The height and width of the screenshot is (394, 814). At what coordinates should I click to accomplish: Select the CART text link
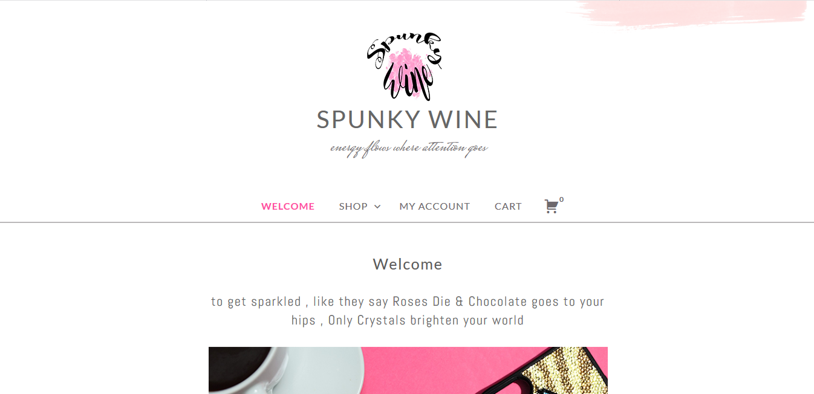click(508, 207)
